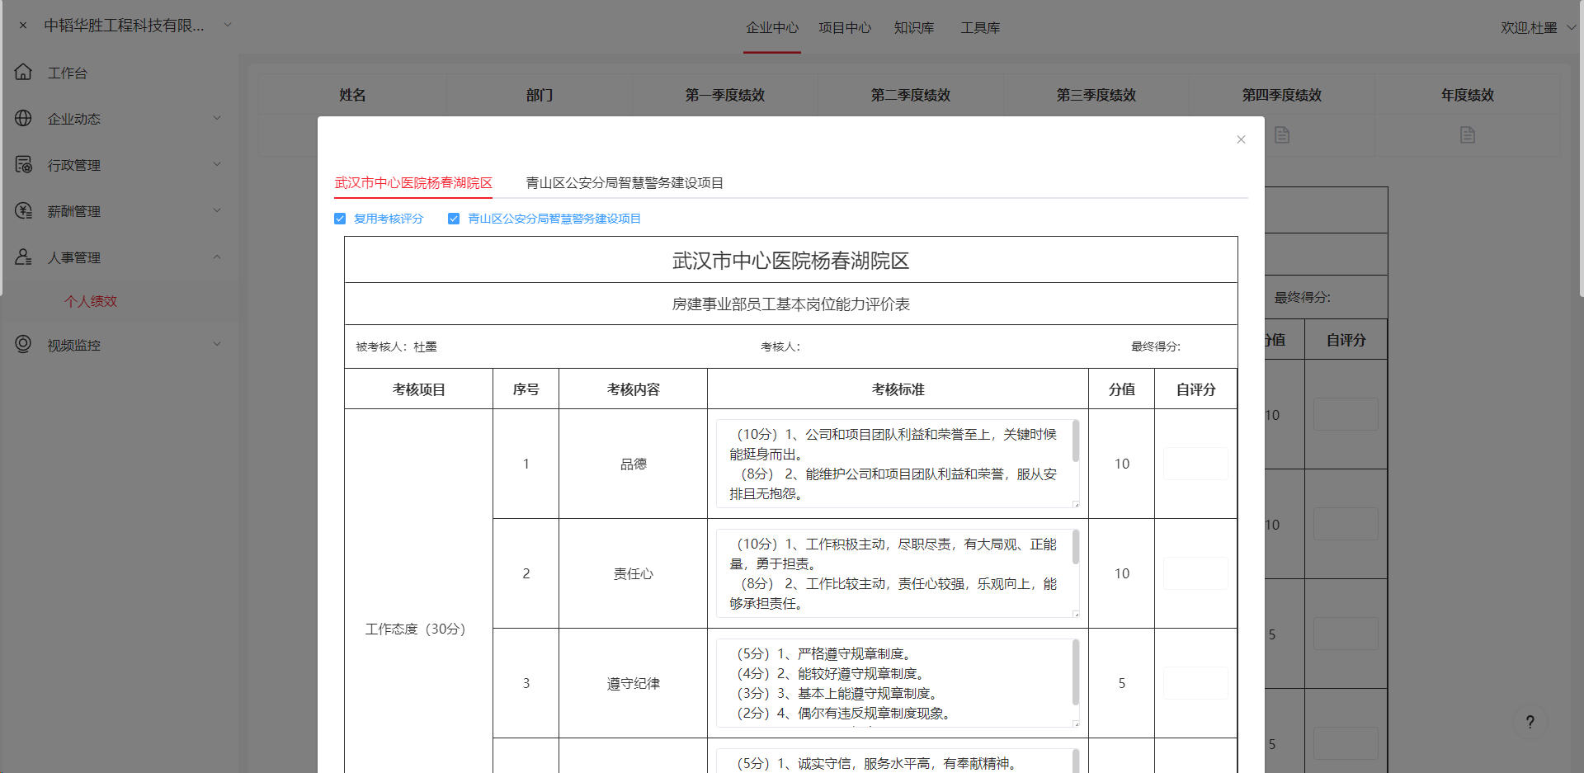Screen dimensions: 1584x773
Task: Click the 工作态度（30分） cell
Action: click(x=418, y=629)
